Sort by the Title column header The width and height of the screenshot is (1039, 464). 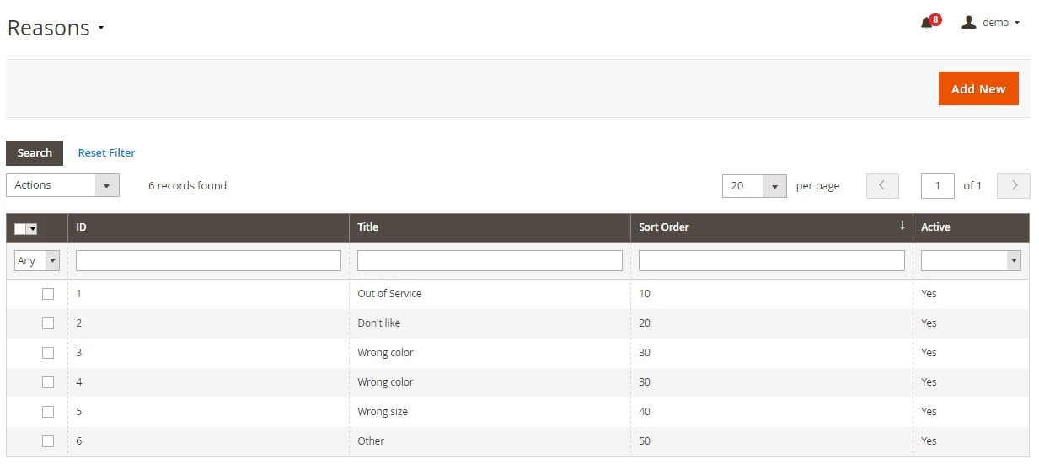point(490,227)
